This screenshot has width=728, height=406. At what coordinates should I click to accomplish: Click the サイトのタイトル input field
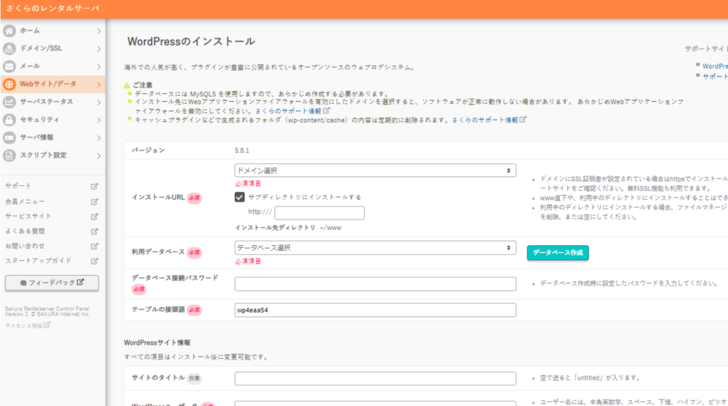pos(375,379)
